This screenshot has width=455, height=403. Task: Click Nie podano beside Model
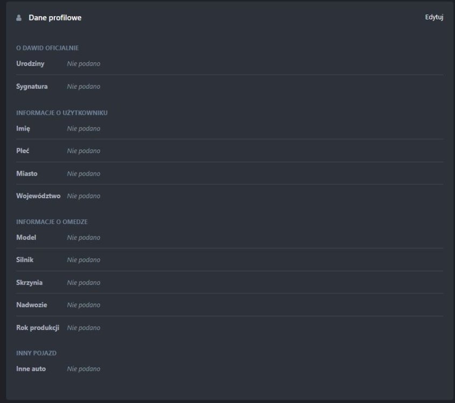point(82,237)
